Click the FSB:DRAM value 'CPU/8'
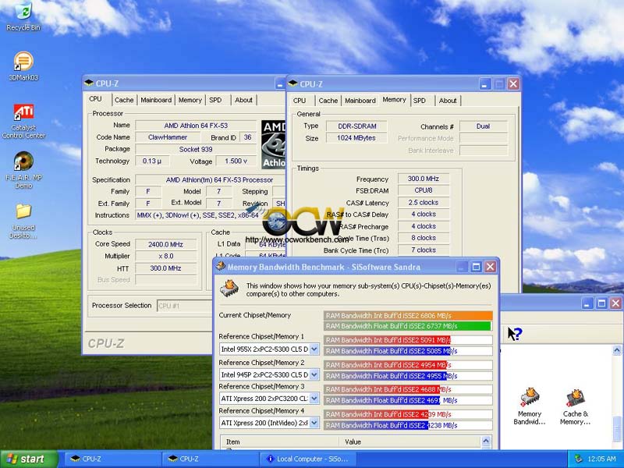The image size is (624, 468). coord(423,190)
